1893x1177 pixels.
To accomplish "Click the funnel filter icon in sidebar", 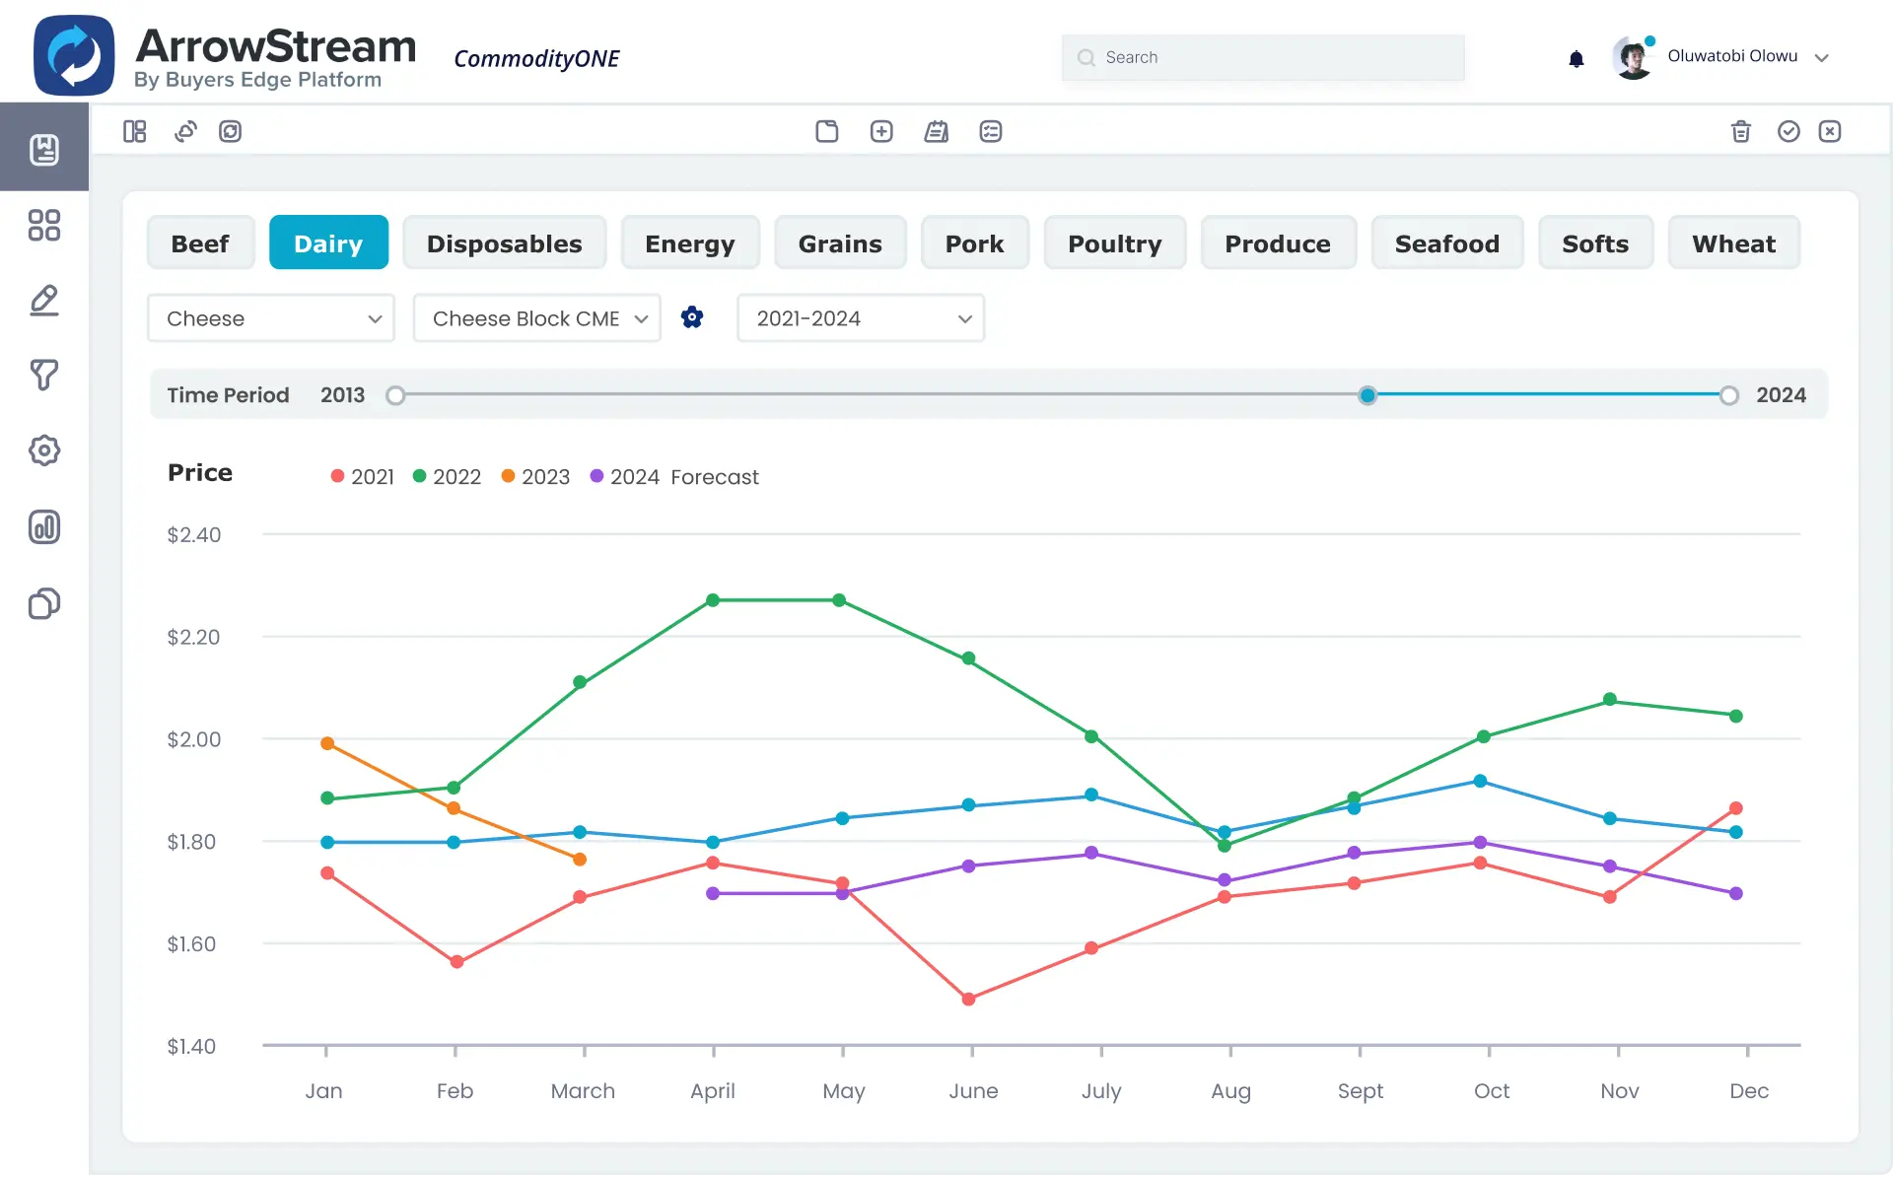I will 44,375.
